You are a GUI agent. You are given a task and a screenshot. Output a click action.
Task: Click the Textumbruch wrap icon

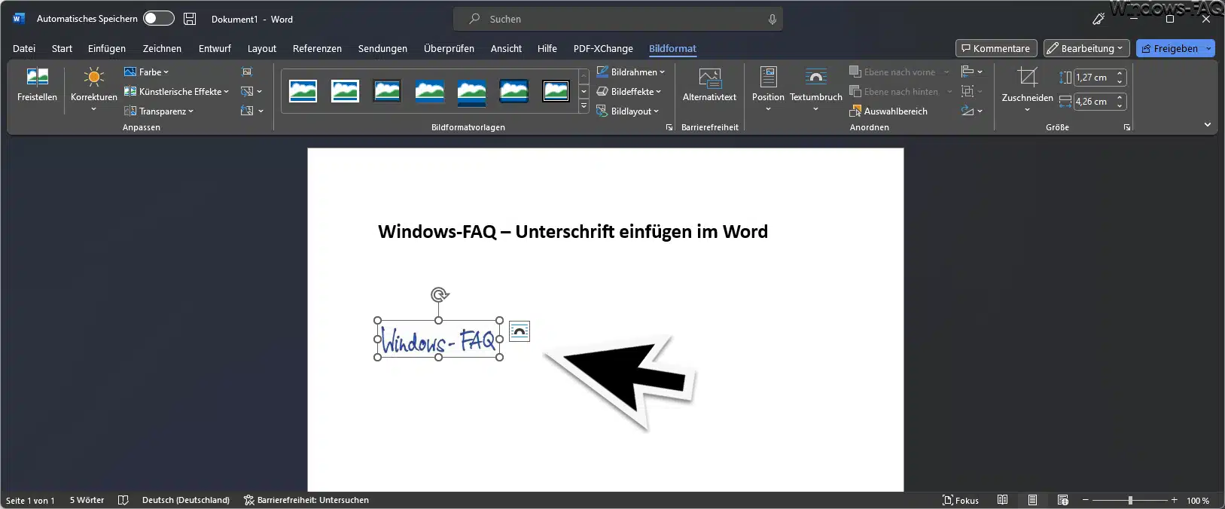[x=815, y=77]
